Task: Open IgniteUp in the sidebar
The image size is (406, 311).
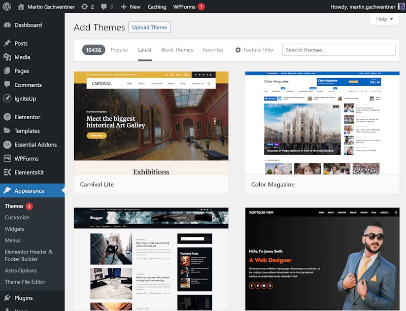Action: (x=25, y=98)
